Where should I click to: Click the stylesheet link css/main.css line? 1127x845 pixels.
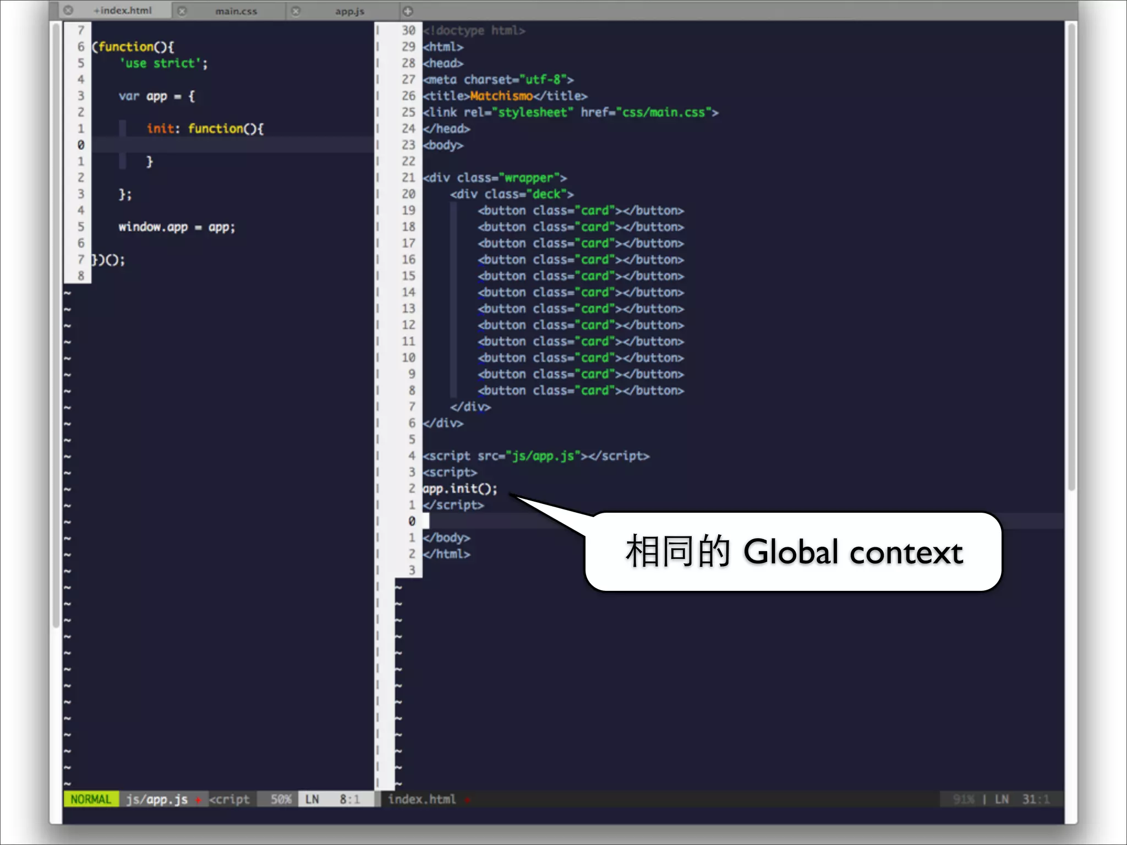[x=571, y=112]
